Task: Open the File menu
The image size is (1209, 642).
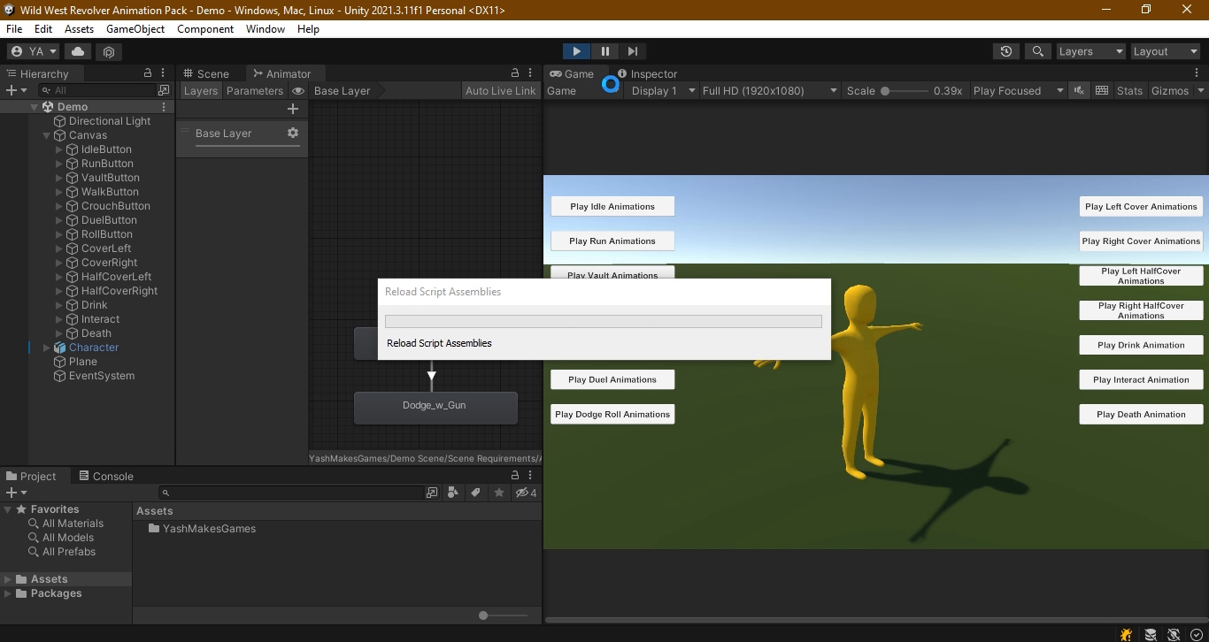Action: 14,28
